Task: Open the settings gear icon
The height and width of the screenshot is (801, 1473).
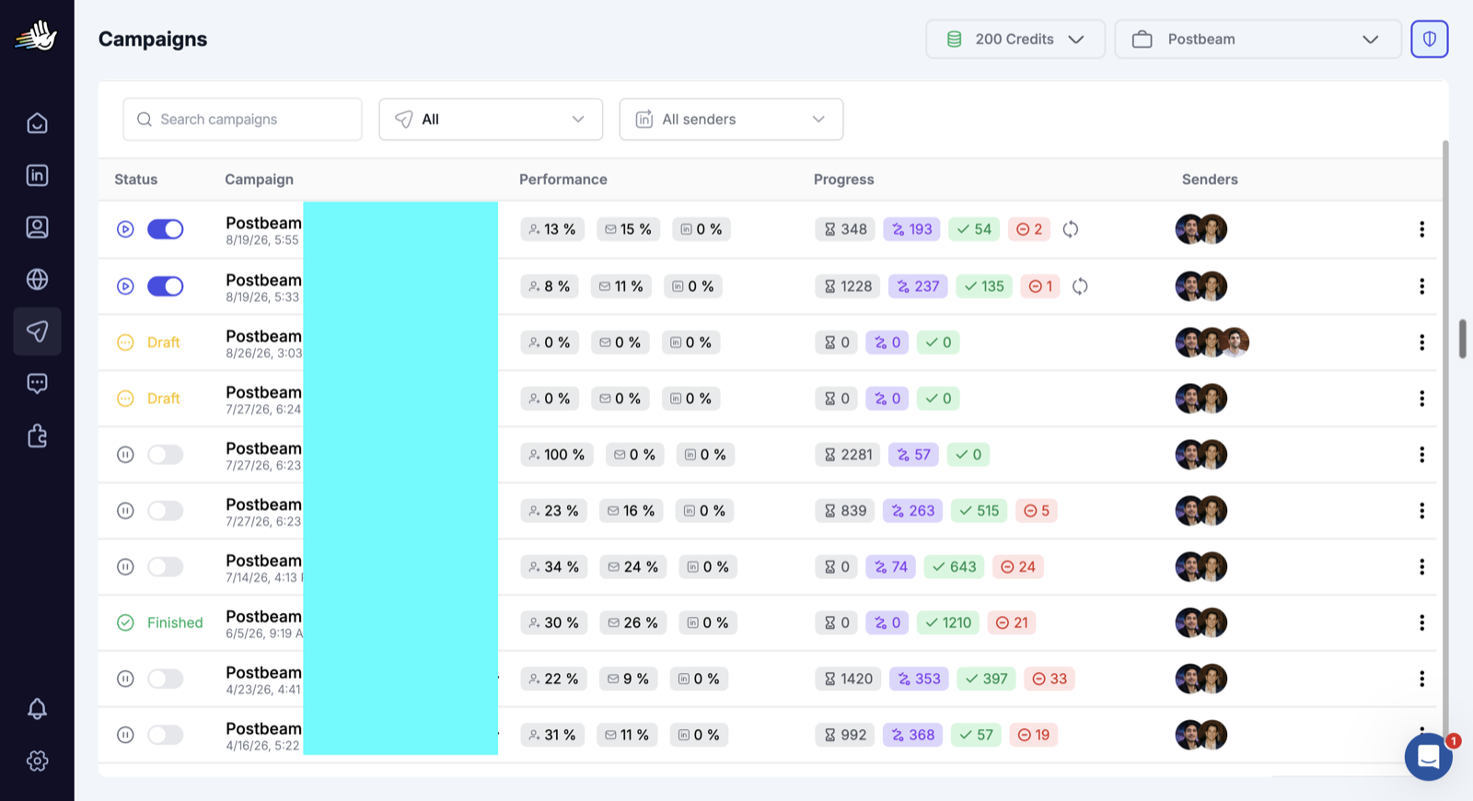Action: 37,760
